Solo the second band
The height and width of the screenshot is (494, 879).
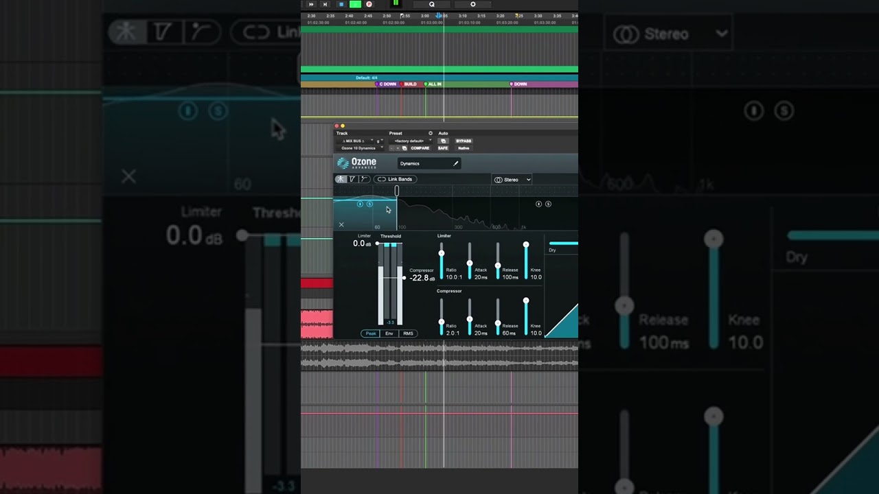(548, 204)
